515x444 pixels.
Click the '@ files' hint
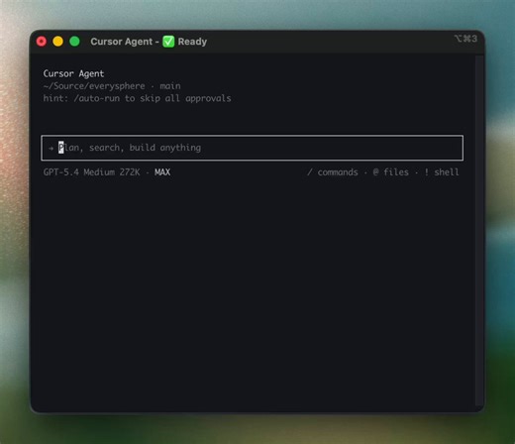[x=391, y=172]
